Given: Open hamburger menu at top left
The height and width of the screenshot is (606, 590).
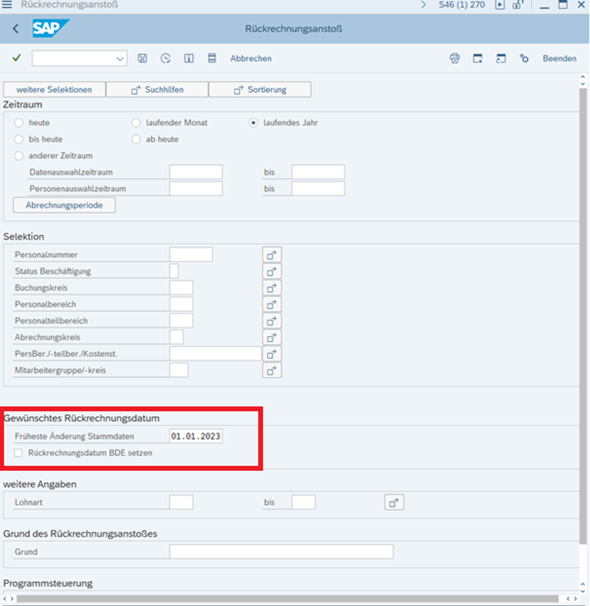Looking at the screenshot, I should (7, 5).
